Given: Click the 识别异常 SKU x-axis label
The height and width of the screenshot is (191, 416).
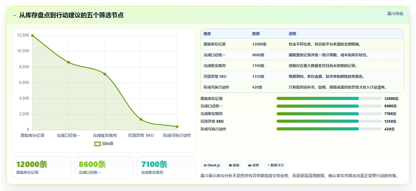Looking at the screenshot, I should point(141,135).
